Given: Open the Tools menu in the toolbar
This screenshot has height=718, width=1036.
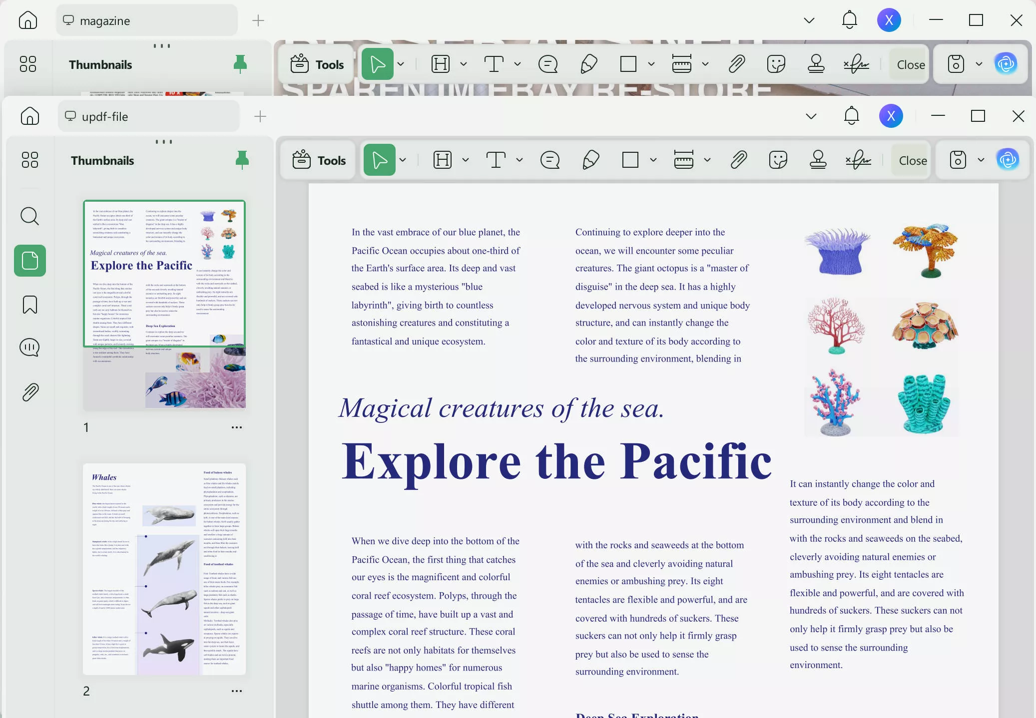Looking at the screenshot, I should (318, 160).
